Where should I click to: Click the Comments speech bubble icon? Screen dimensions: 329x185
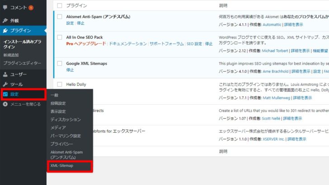coord(5,8)
